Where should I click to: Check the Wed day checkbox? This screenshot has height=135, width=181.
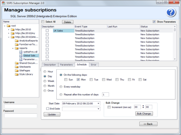tap(104, 80)
